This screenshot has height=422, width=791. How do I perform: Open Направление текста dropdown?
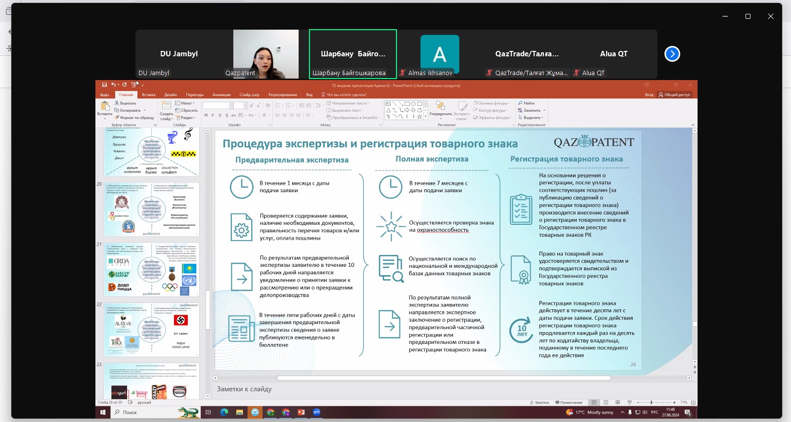click(x=348, y=103)
